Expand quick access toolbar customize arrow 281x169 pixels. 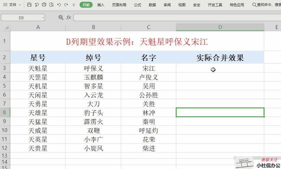[74, 5]
